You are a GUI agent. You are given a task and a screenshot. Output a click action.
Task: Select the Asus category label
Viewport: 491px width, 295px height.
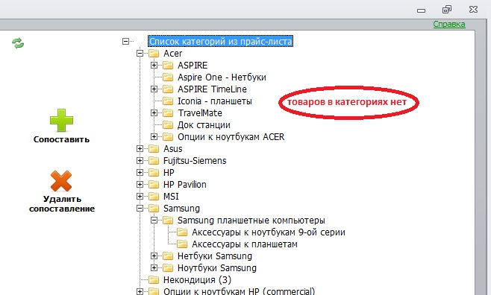click(x=172, y=149)
